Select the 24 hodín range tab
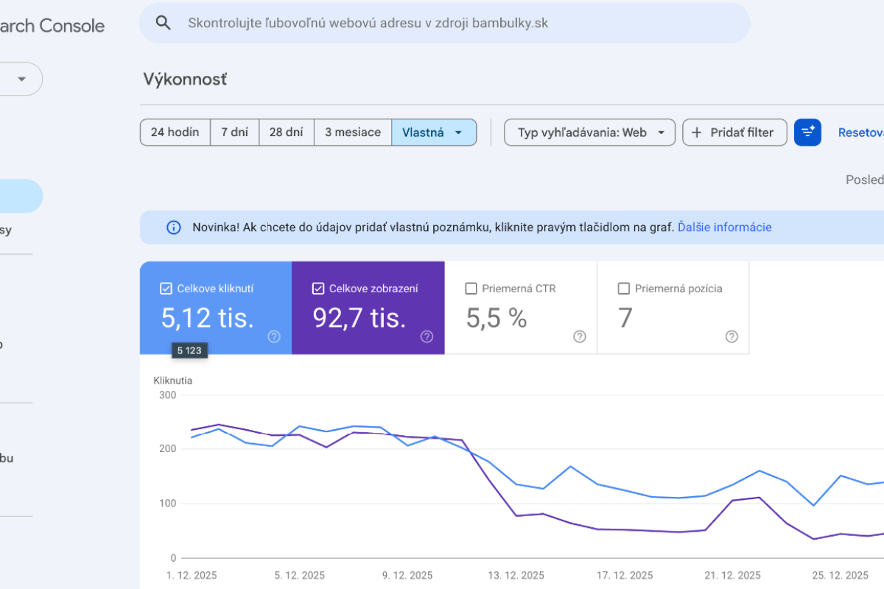Viewport: 884px width, 589px height. pyautogui.click(x=175, y=133)
